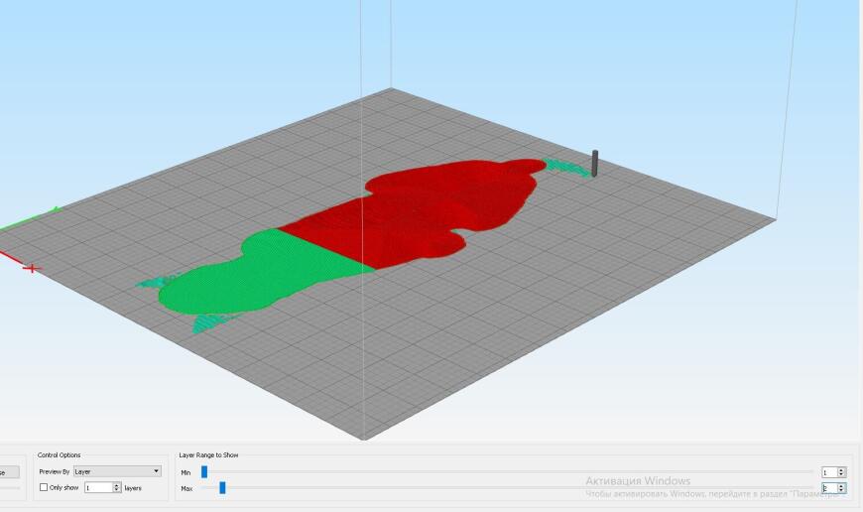Screen dimensions: 863x512
Task: Click the Max layer number field
Action: coord(829,488)
